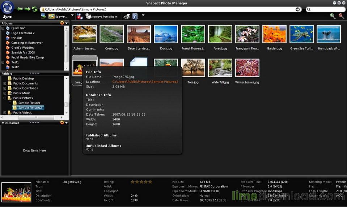The height and width of the screenshot is (207, 347).
Task: Select the Green Sea Turtle thumbnail
Action: pos(301,34)
